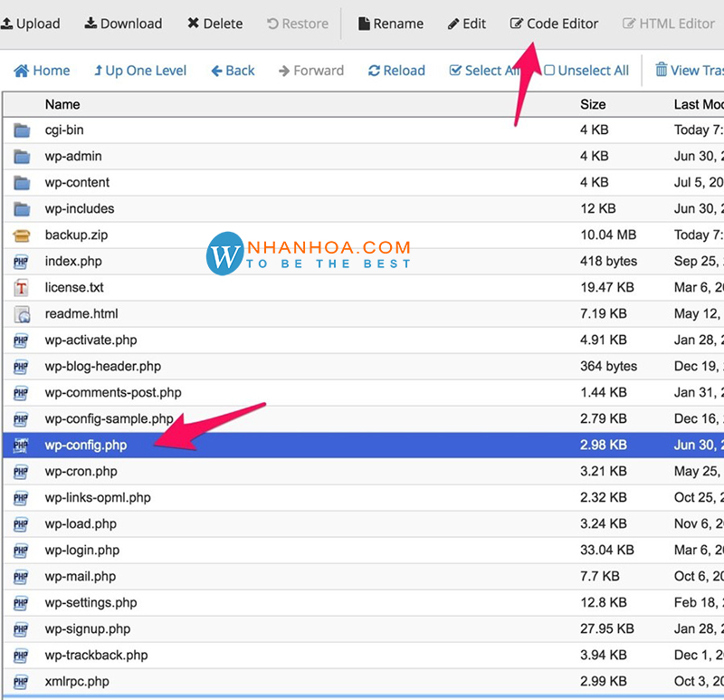Select the wp-settings.php file icon
The height and width of the screenshot is (700, 724).
point(21,603)
